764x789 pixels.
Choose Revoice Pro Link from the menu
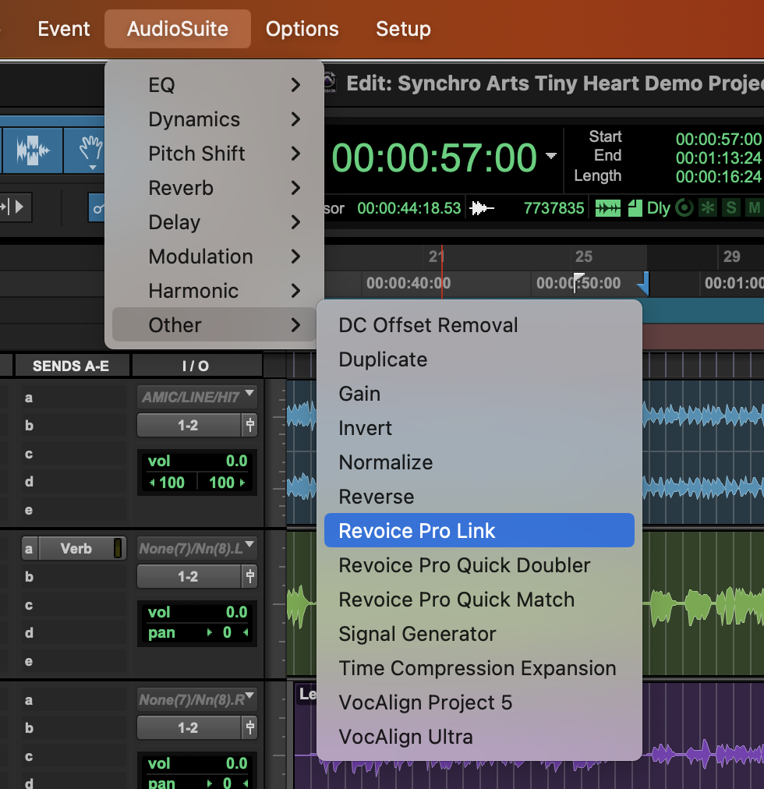479,531
